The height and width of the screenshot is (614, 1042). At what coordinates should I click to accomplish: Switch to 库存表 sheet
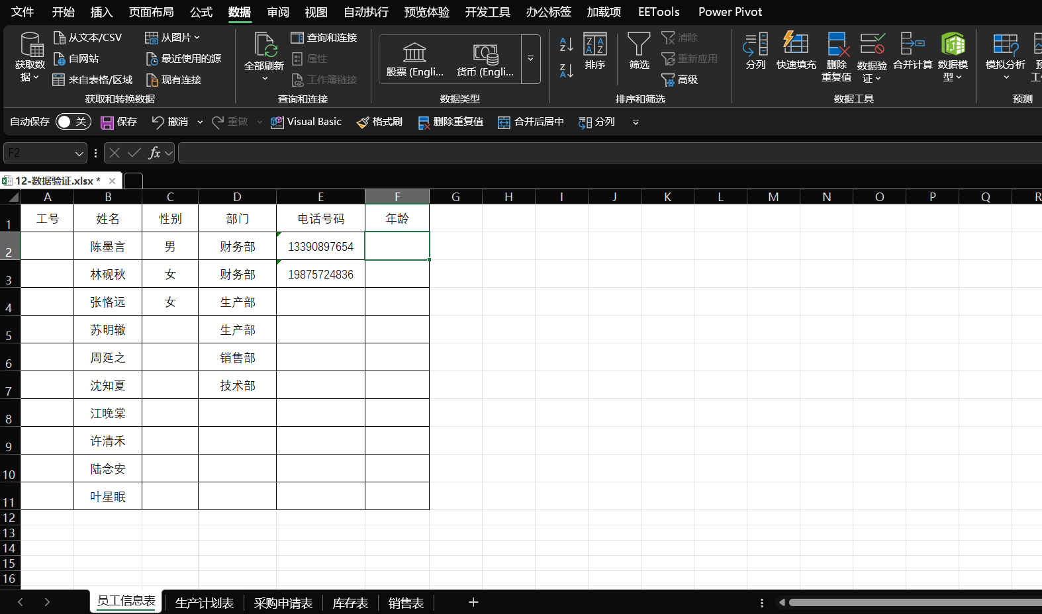(350, 603)
